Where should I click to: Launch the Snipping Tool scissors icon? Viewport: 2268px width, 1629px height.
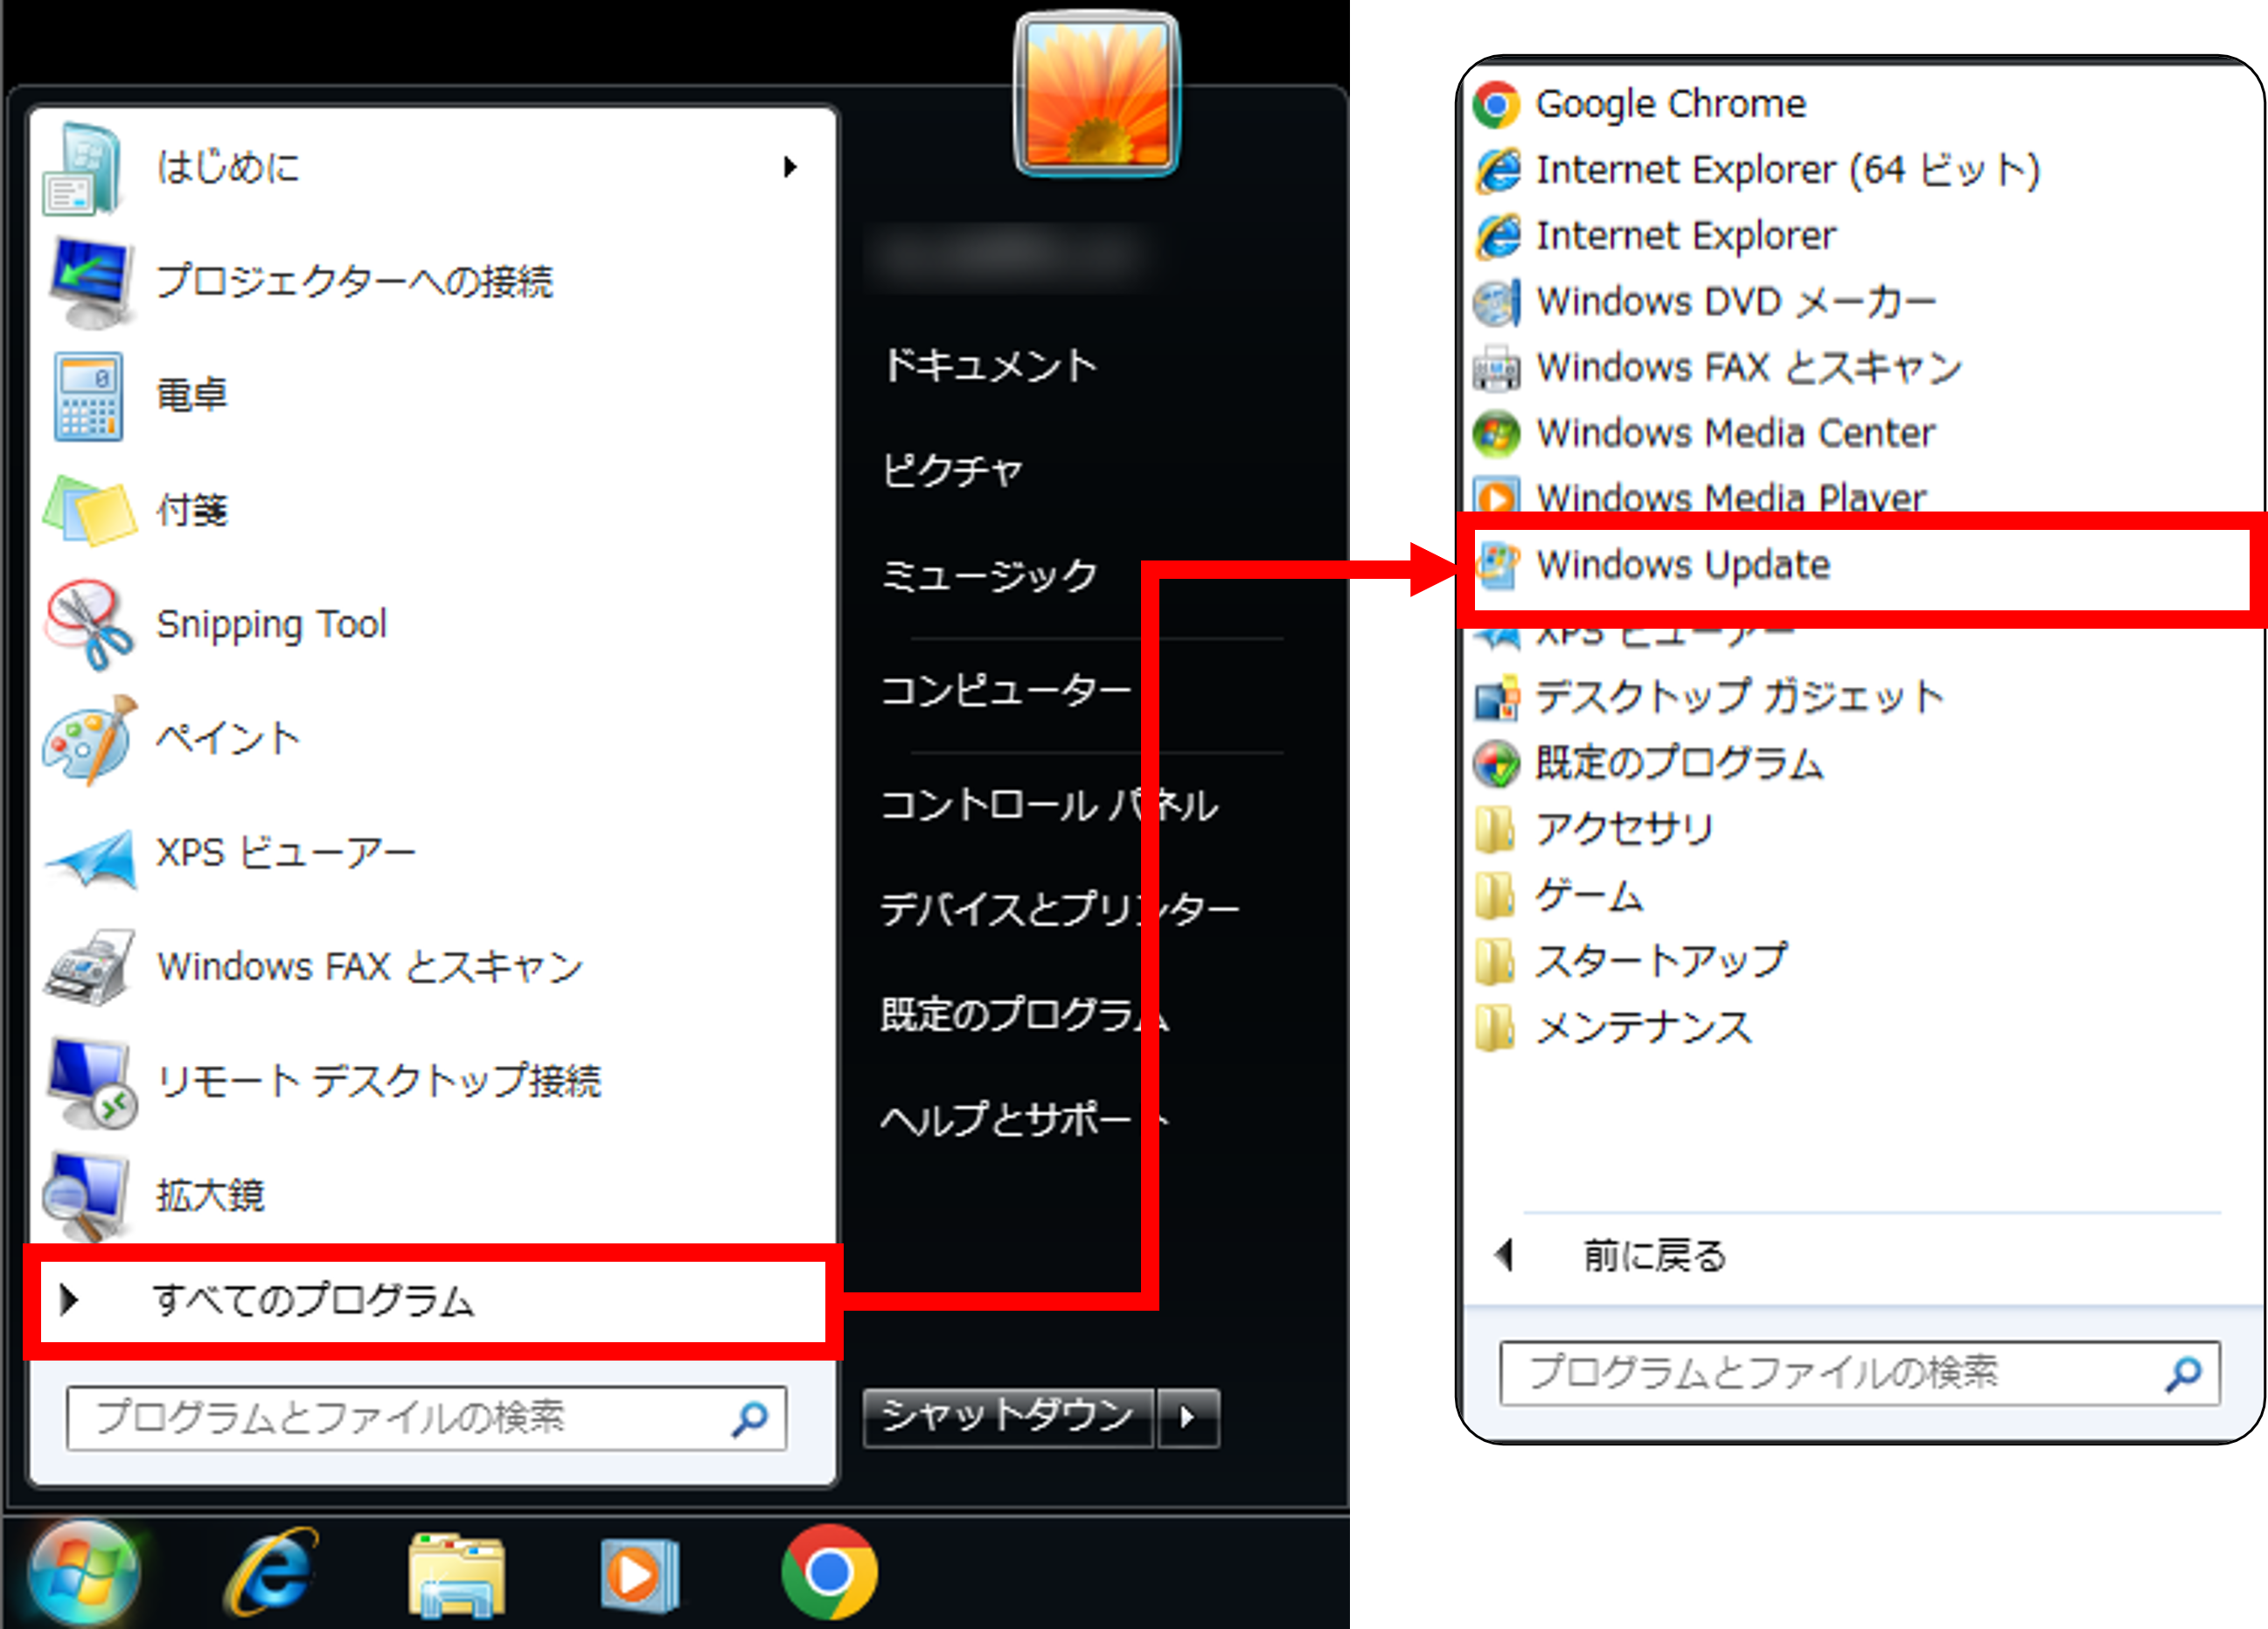pyautogui.click(x=88, y=624)
